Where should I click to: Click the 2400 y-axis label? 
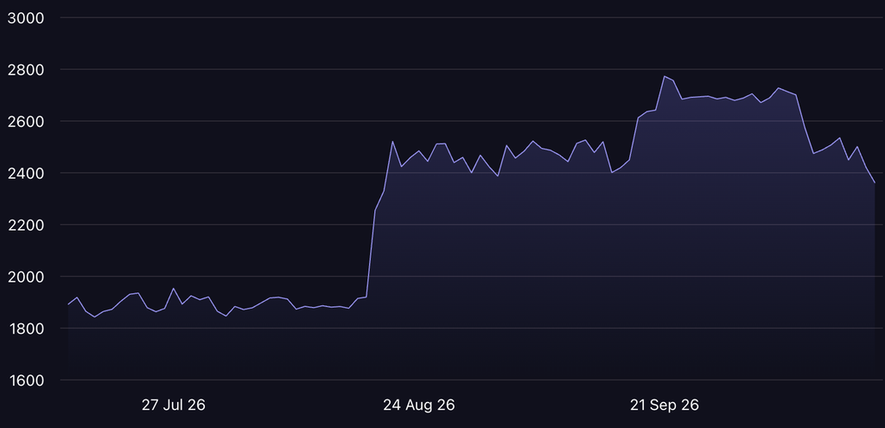[x=25, y=173]
